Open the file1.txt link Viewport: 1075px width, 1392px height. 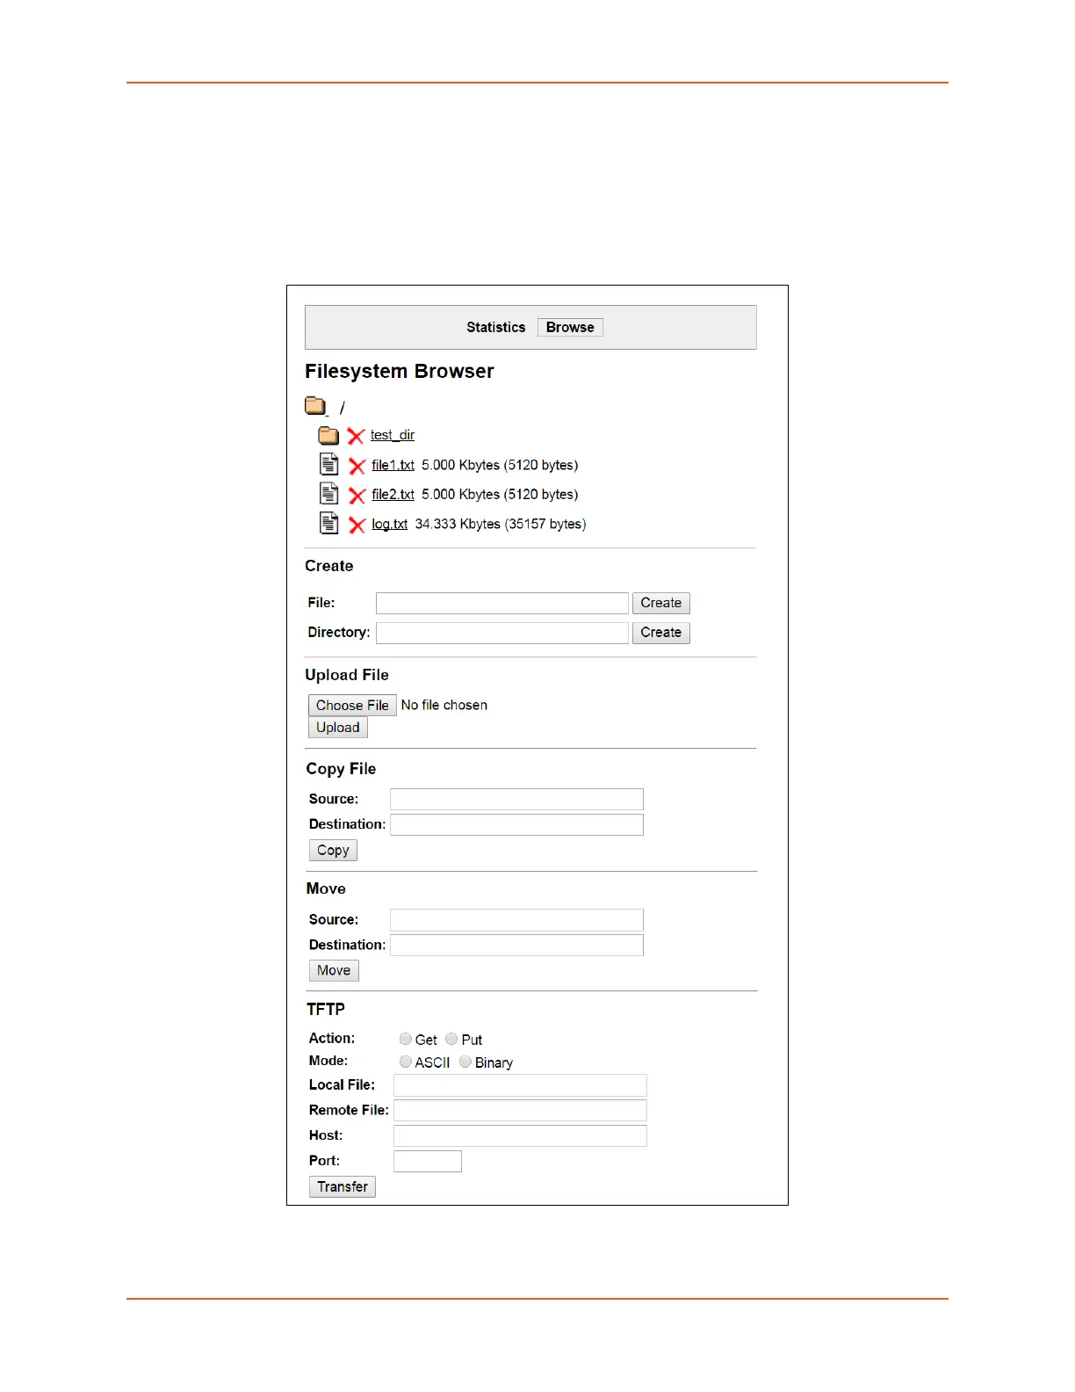[393, 465]
